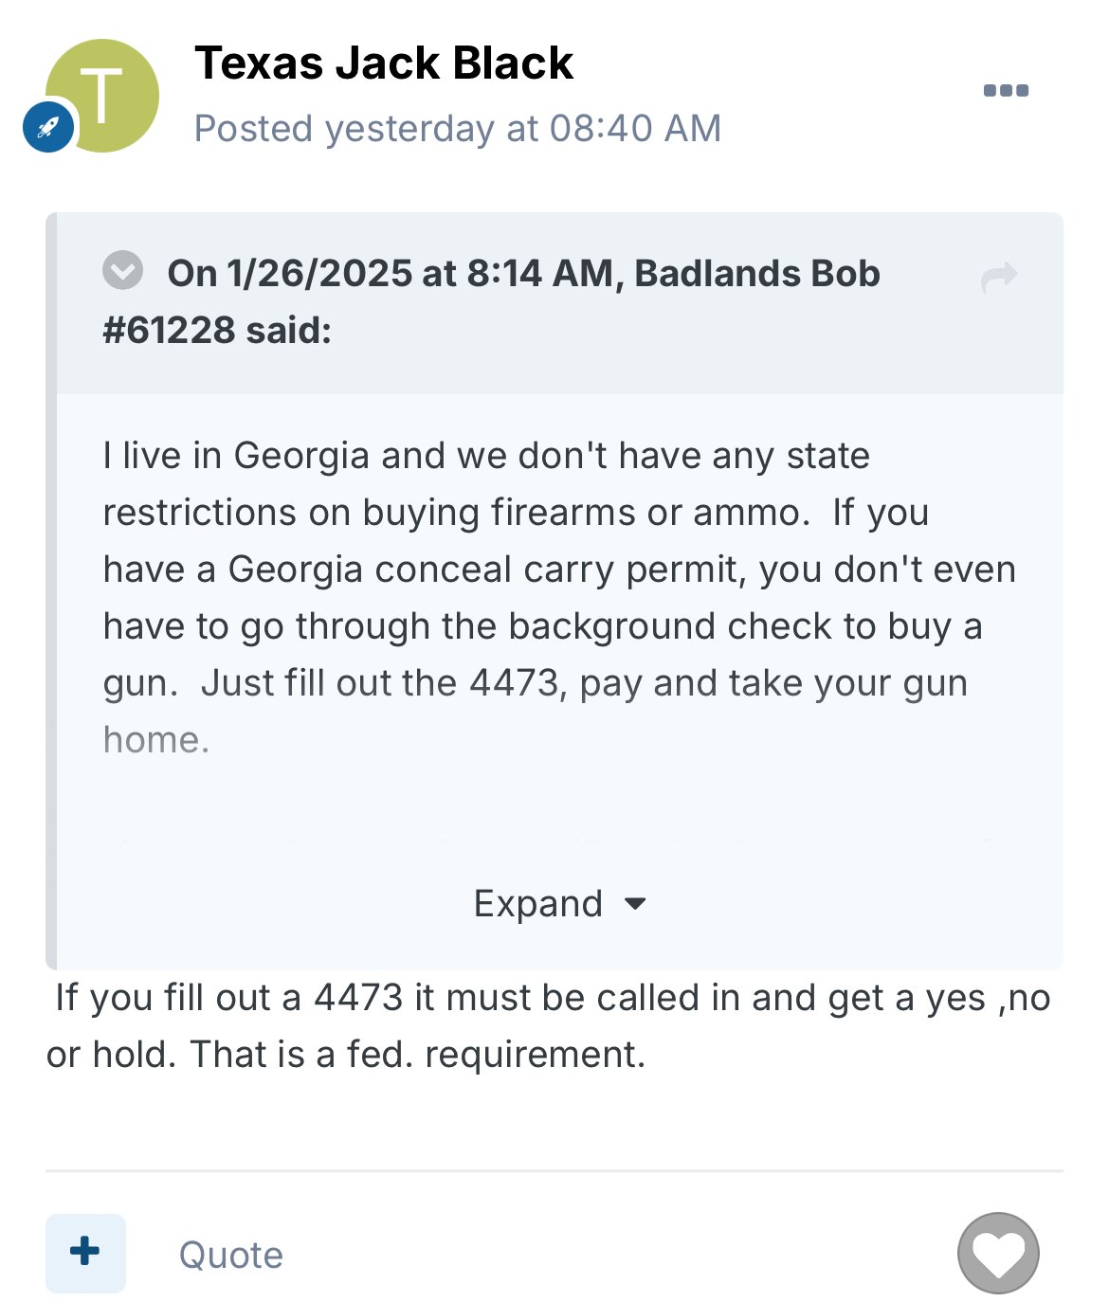
Task: Expand the truncated quoted post
Action: click(538, 904)
